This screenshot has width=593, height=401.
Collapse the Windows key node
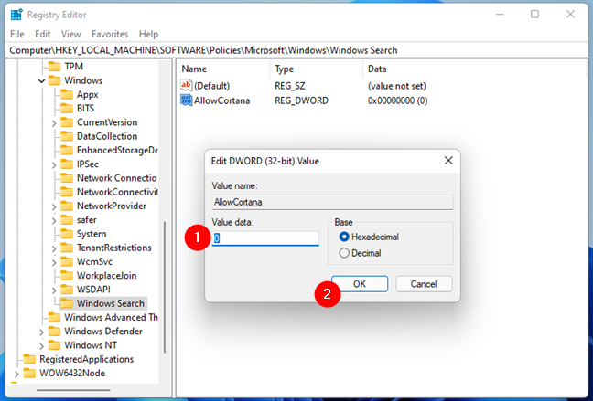tap(41, 80)
